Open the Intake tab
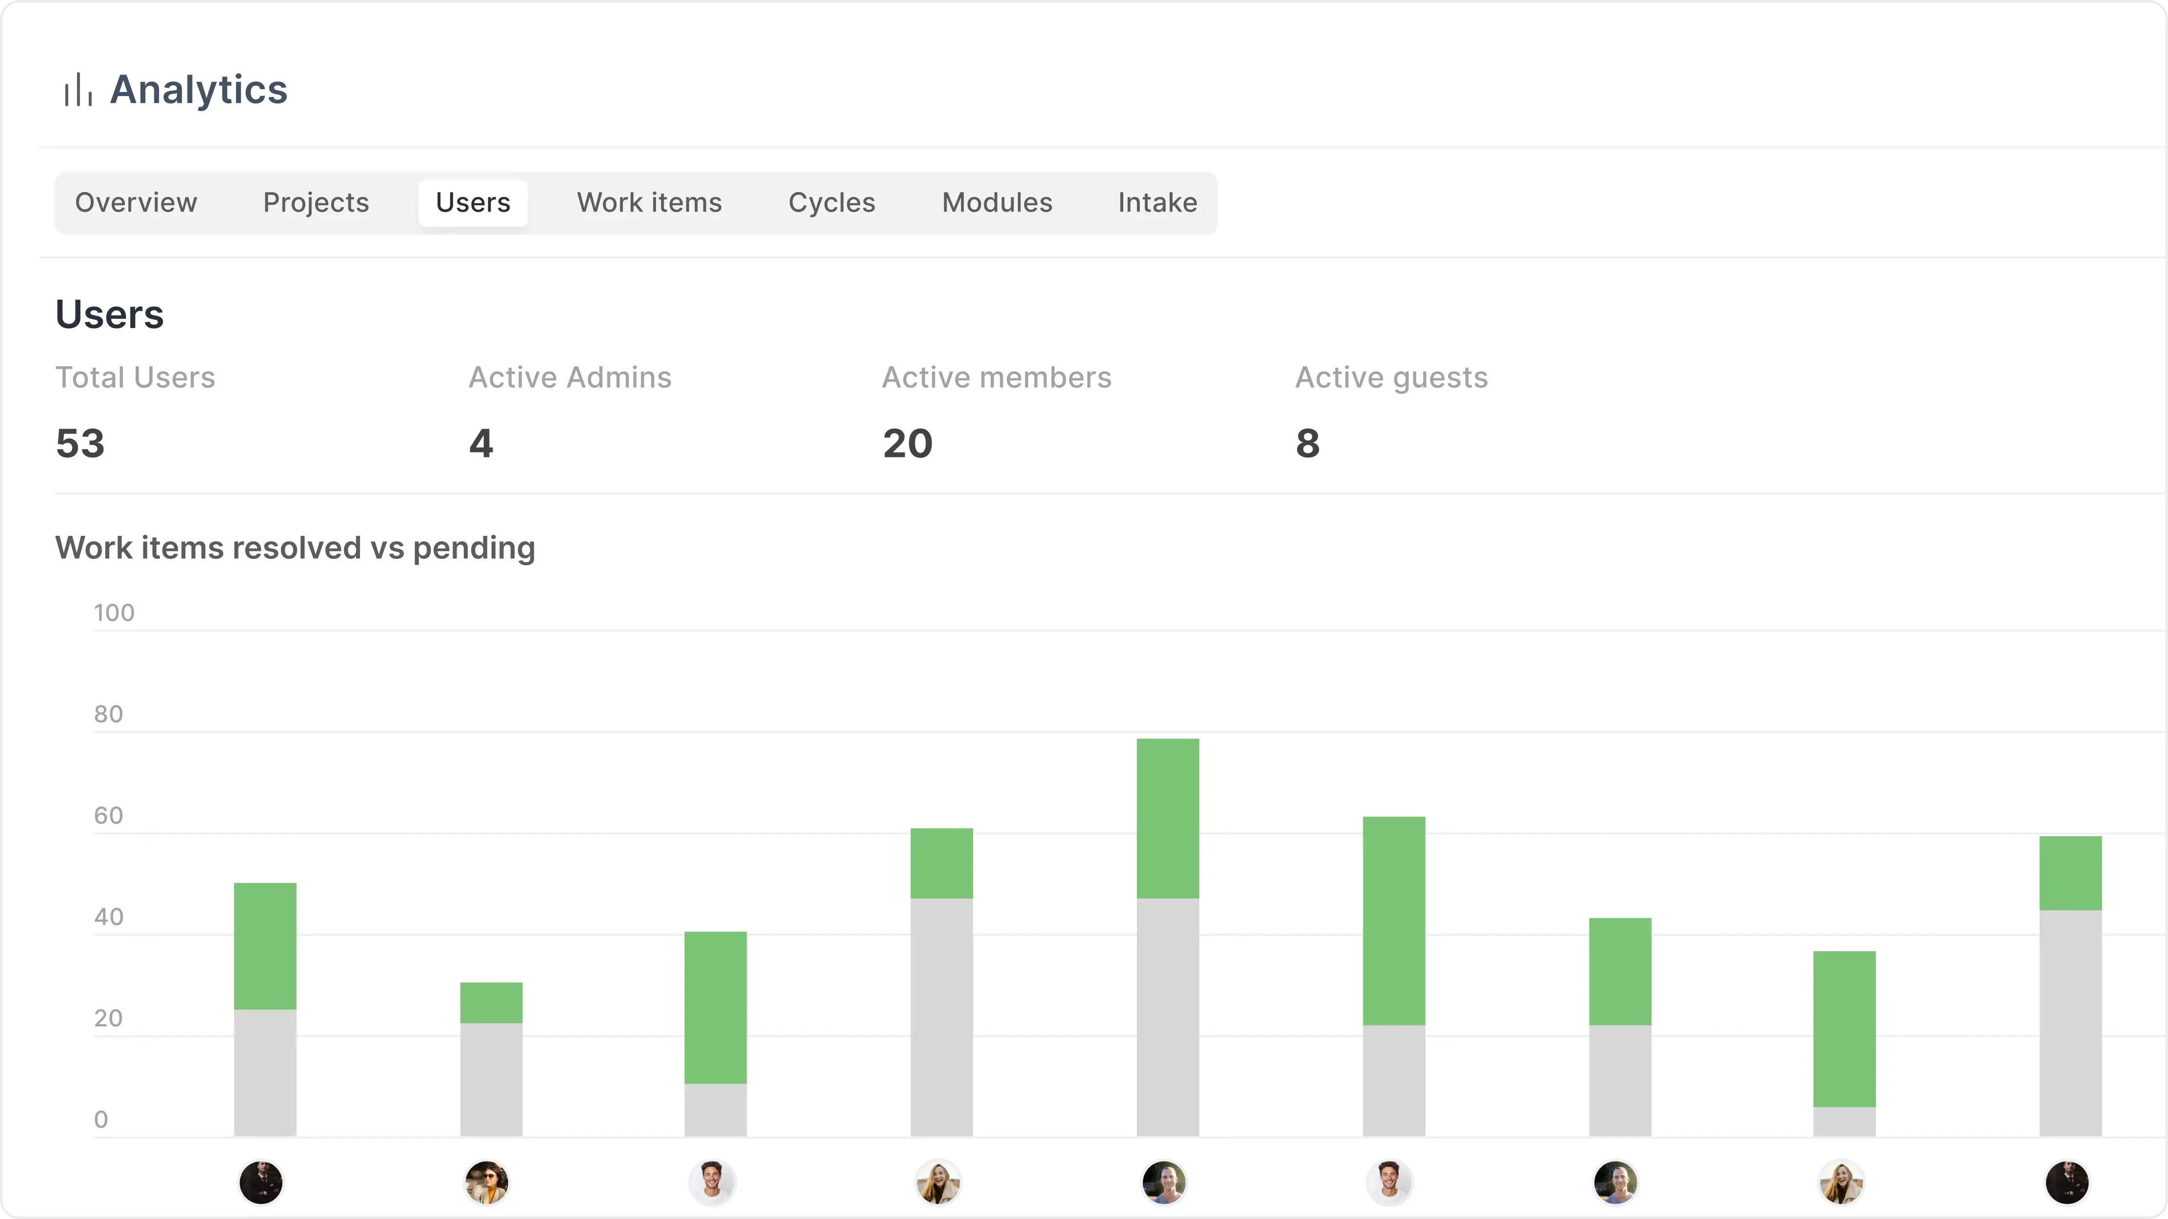 (1157, 202)
